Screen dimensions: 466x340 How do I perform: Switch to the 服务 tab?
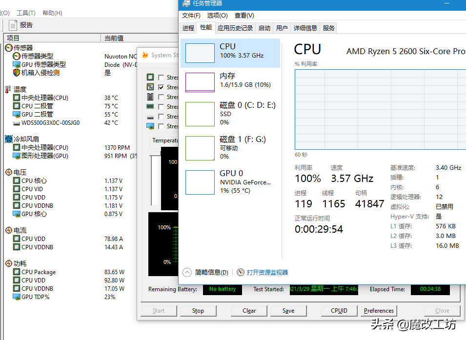coord(328,28)
